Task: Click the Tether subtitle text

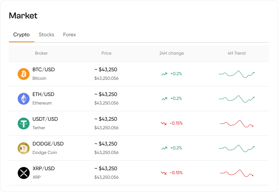Action: (39, 128)
